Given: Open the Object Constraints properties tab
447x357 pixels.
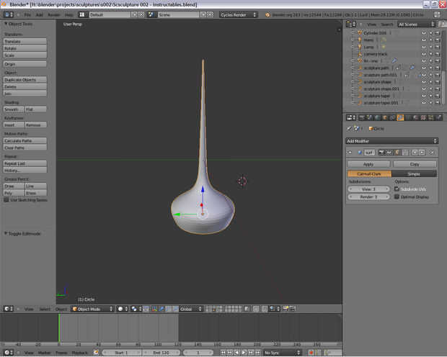Looking at the screenshot, I should [392, 117].
